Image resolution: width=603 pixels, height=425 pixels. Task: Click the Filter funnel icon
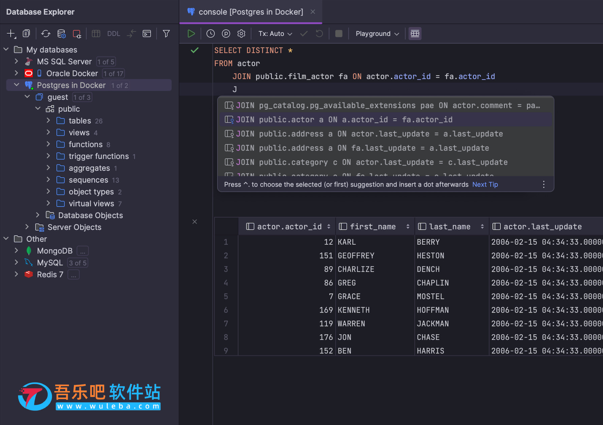pos(166,34)
